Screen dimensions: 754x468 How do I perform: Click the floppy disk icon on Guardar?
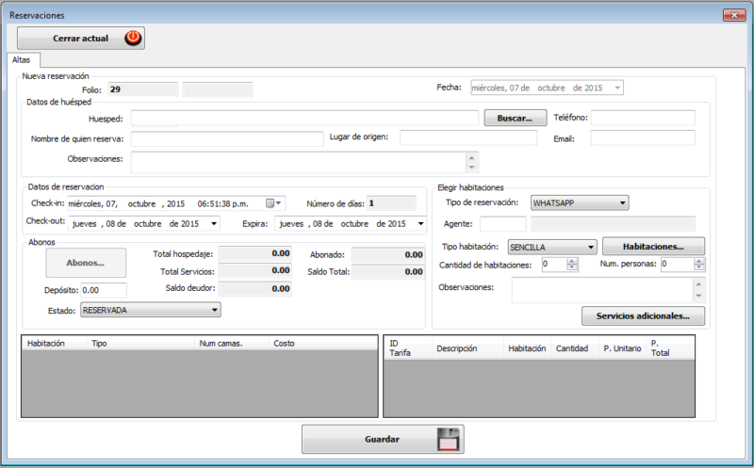449,439
